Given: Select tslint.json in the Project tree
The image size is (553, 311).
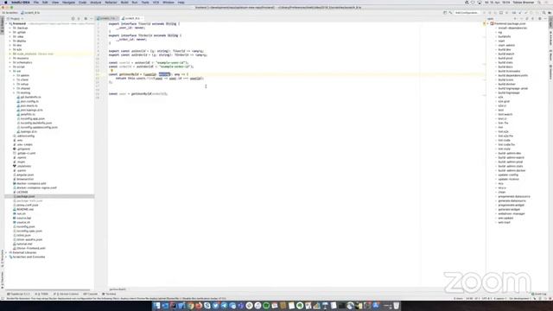Looking at the screenshot, I should [x=23, y=235].
